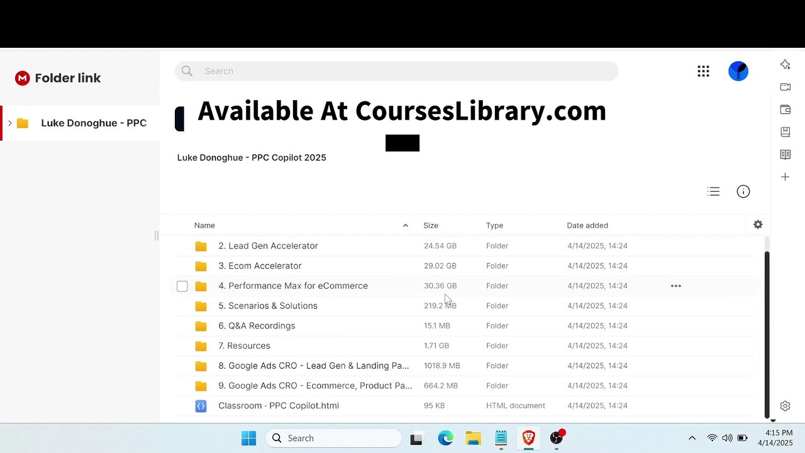805x453 pixels.
Task: Click the Folder link heading
Action: click(x=68, y=78)
